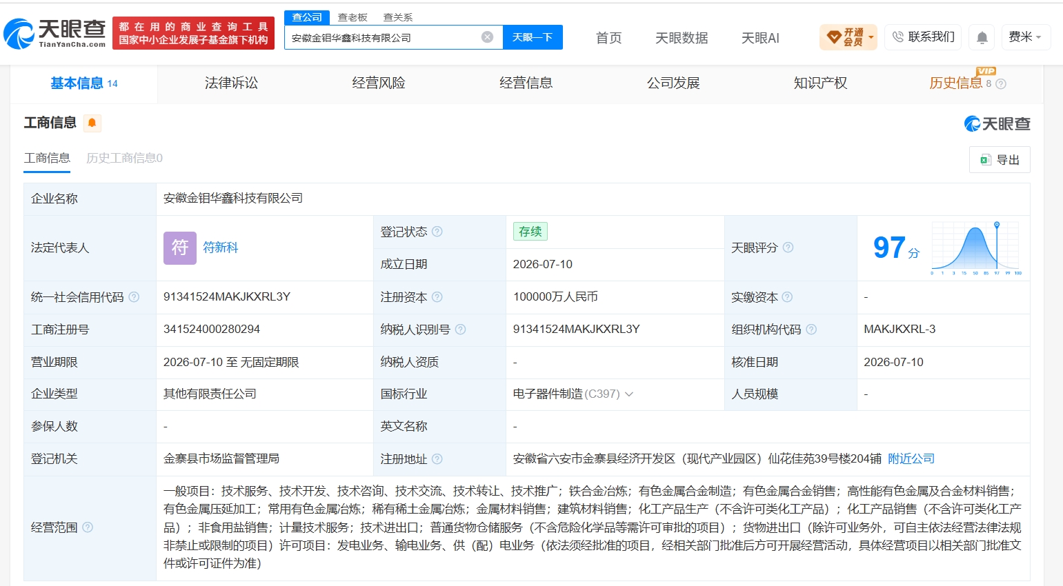Open the 费米 user account dropdown
Viewport: 1063px width, 586px height.
(x=1025, y=37)
